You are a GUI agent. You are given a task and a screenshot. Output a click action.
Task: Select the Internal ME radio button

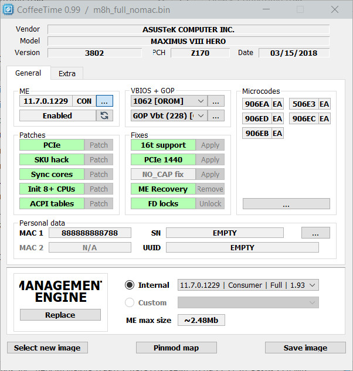click(x=130, y=285)
